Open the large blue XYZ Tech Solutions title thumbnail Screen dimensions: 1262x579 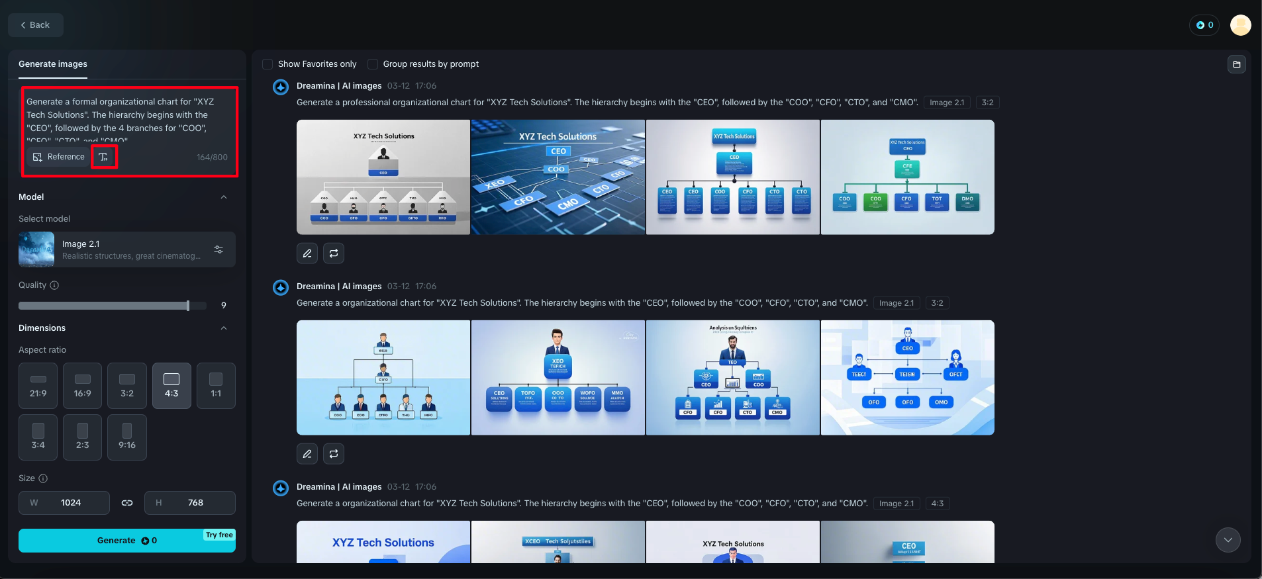(383, 542)
